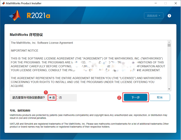Click the MathWorks icon in the title bar
This screenshot has height=140, width=181.
click(3, 3)
